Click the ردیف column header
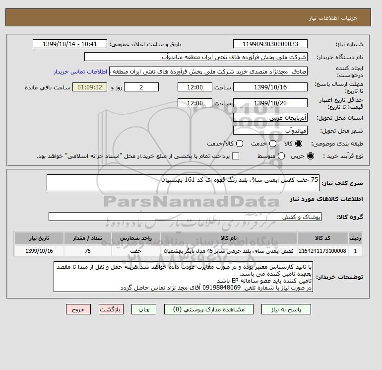 (355, 238)
